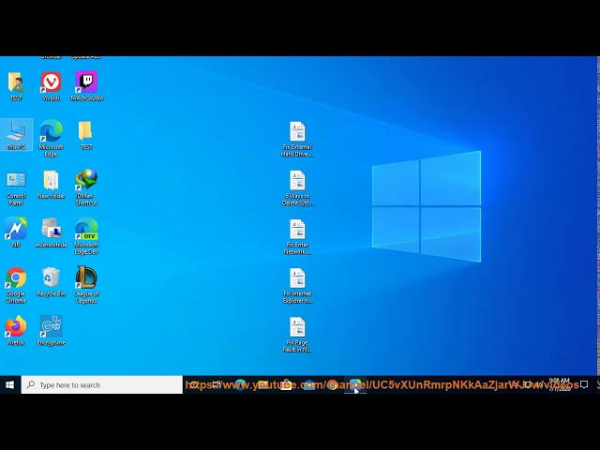Select the This PC icon
This screenshot has width=600, height=450.
[x=16, y=135]
